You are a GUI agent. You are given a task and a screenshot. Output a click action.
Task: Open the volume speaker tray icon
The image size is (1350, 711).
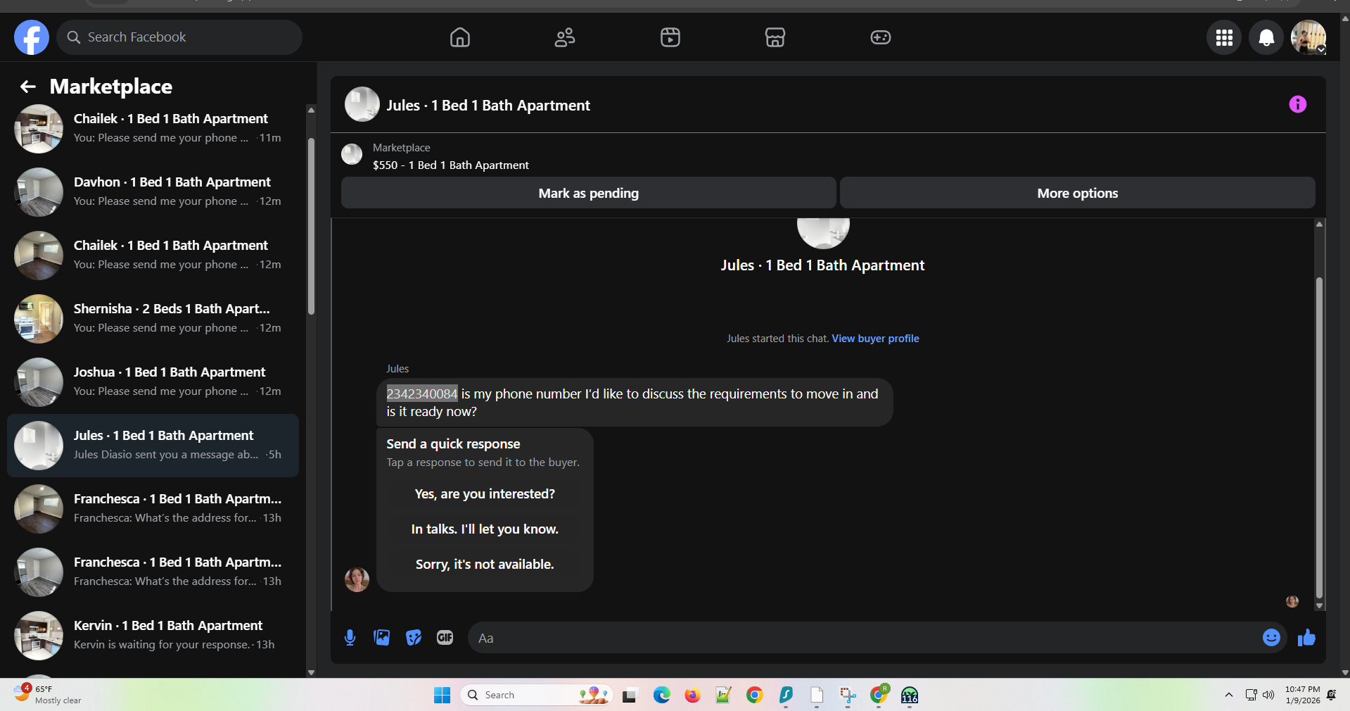coord(1268,696)
